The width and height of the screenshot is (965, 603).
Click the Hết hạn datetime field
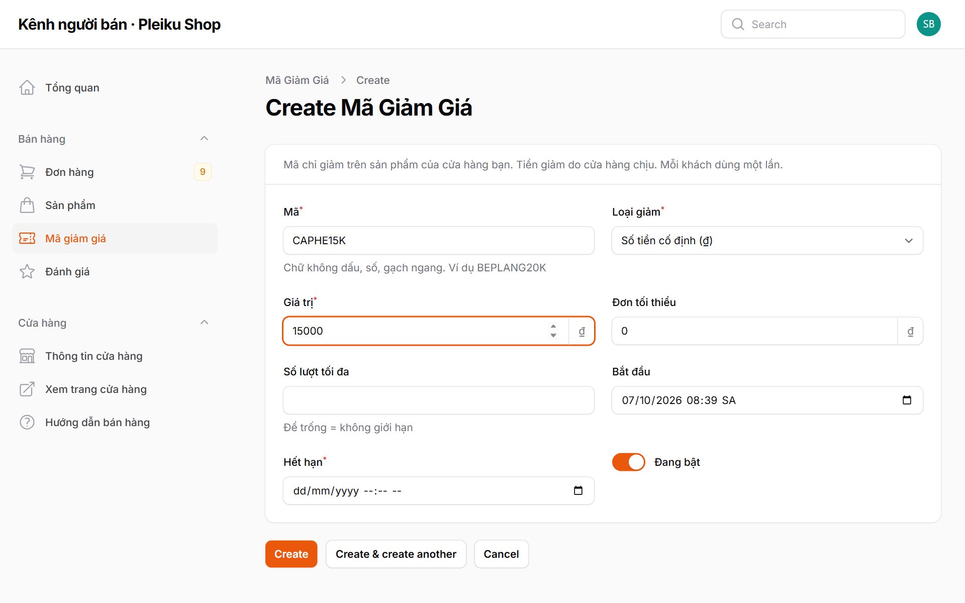pos(438,490)
